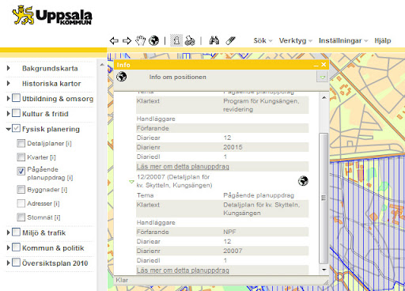
Task: Click layer list scroll up arrow
Action: tap(102, 65)
